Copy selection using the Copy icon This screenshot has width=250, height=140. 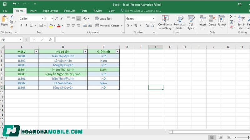point(12,22)
